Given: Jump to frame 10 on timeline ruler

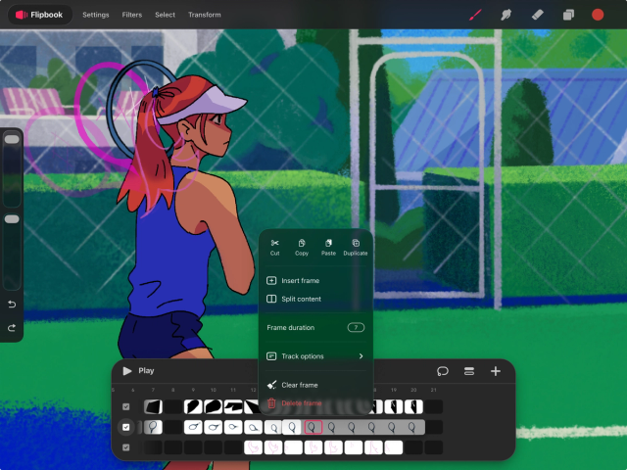Looking at the screenshot, I should (214, 390).
